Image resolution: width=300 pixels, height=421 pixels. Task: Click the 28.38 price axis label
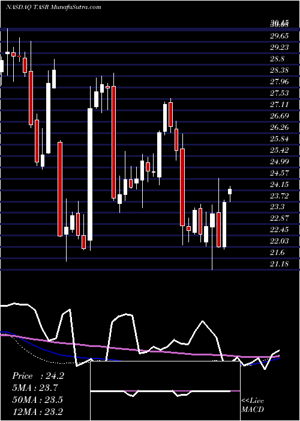point(280,70)
